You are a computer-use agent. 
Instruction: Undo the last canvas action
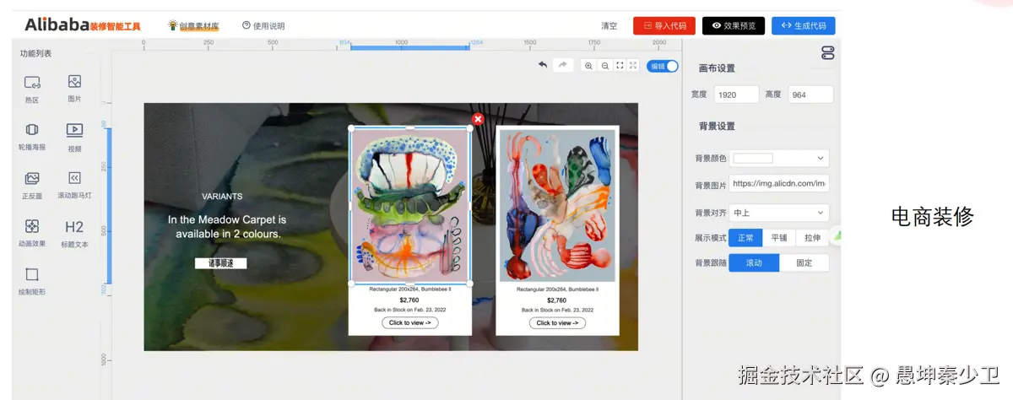click(x=543, y=65)
